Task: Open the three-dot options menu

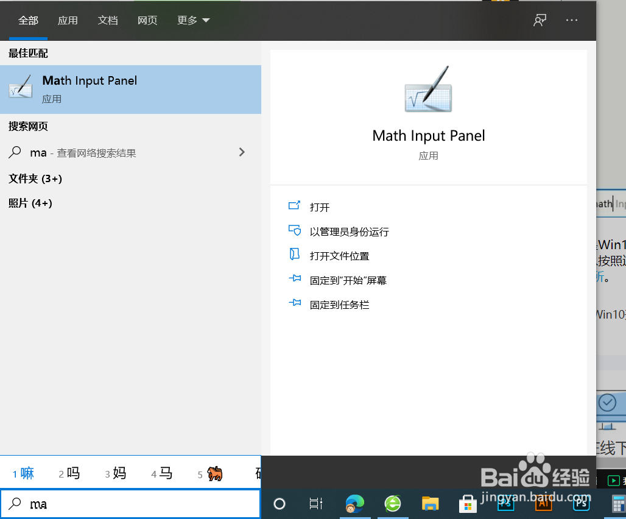Action: tap(572, 20)
